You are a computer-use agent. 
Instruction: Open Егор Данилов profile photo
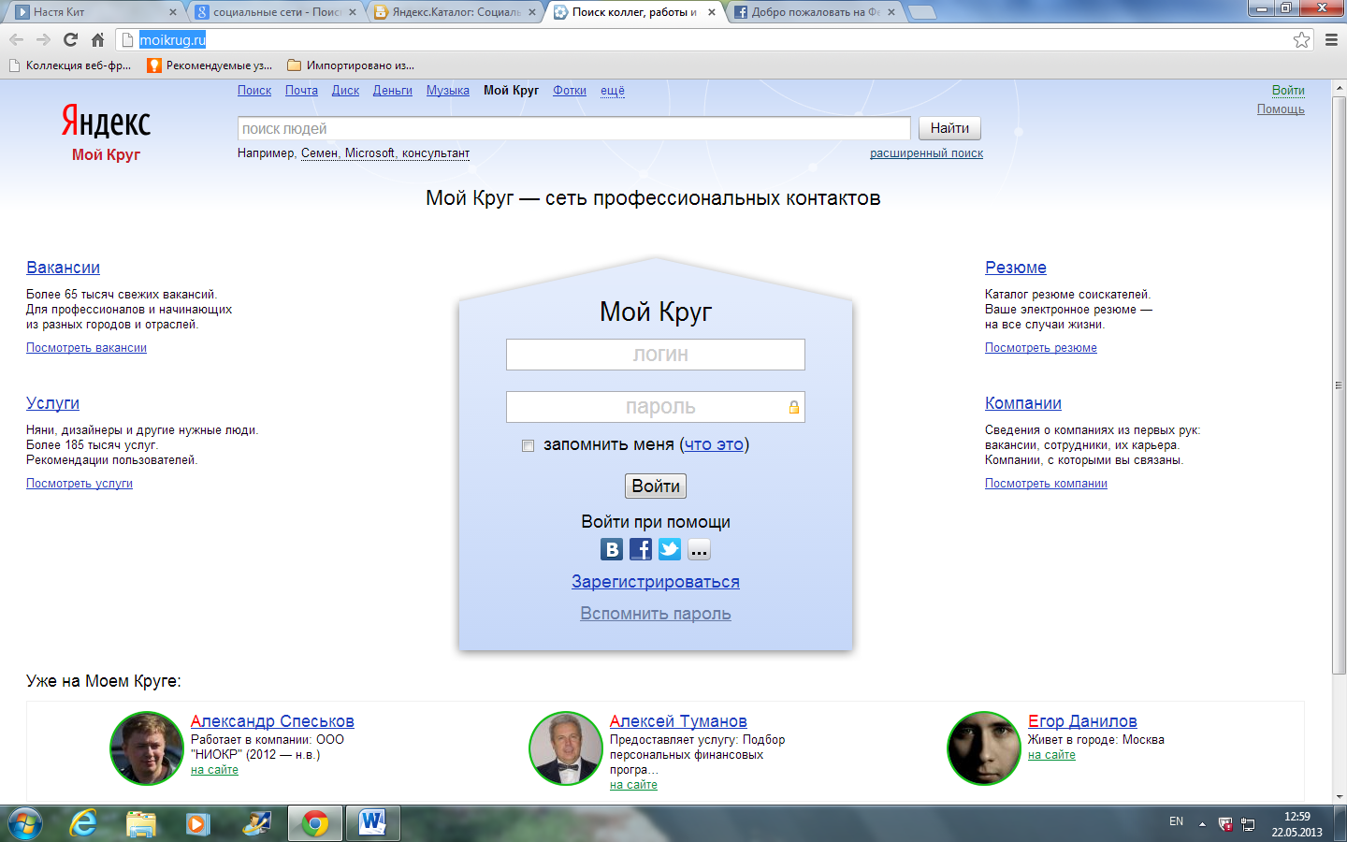tap(984, 748)
